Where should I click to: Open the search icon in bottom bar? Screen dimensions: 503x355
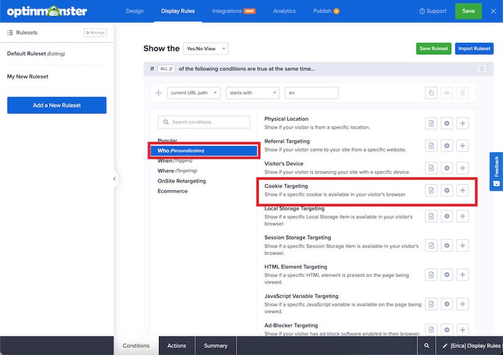pyautogui.click(x=426, y=346)
